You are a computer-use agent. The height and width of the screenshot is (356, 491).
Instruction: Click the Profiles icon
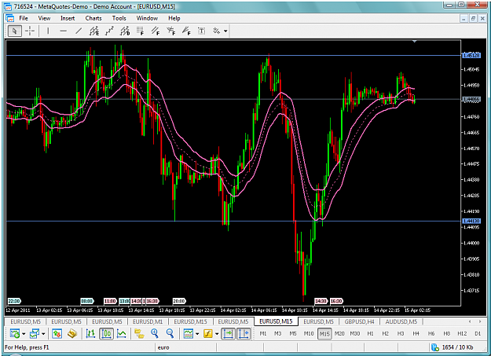(35, 333)
